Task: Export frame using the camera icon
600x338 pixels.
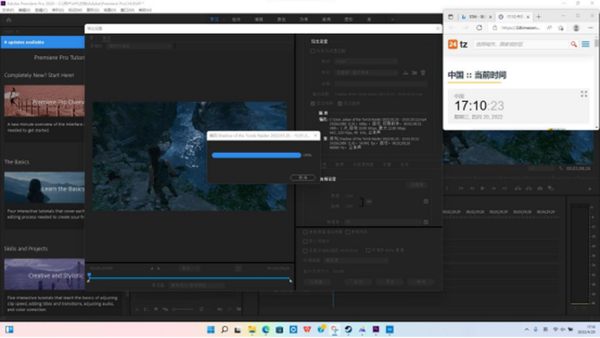Action: point(540,189)
